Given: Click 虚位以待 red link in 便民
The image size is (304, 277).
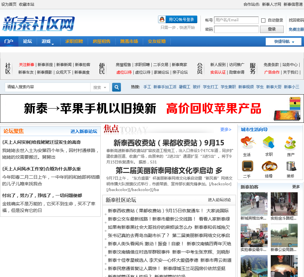Looking at the screenshot, I should [124, 72].
